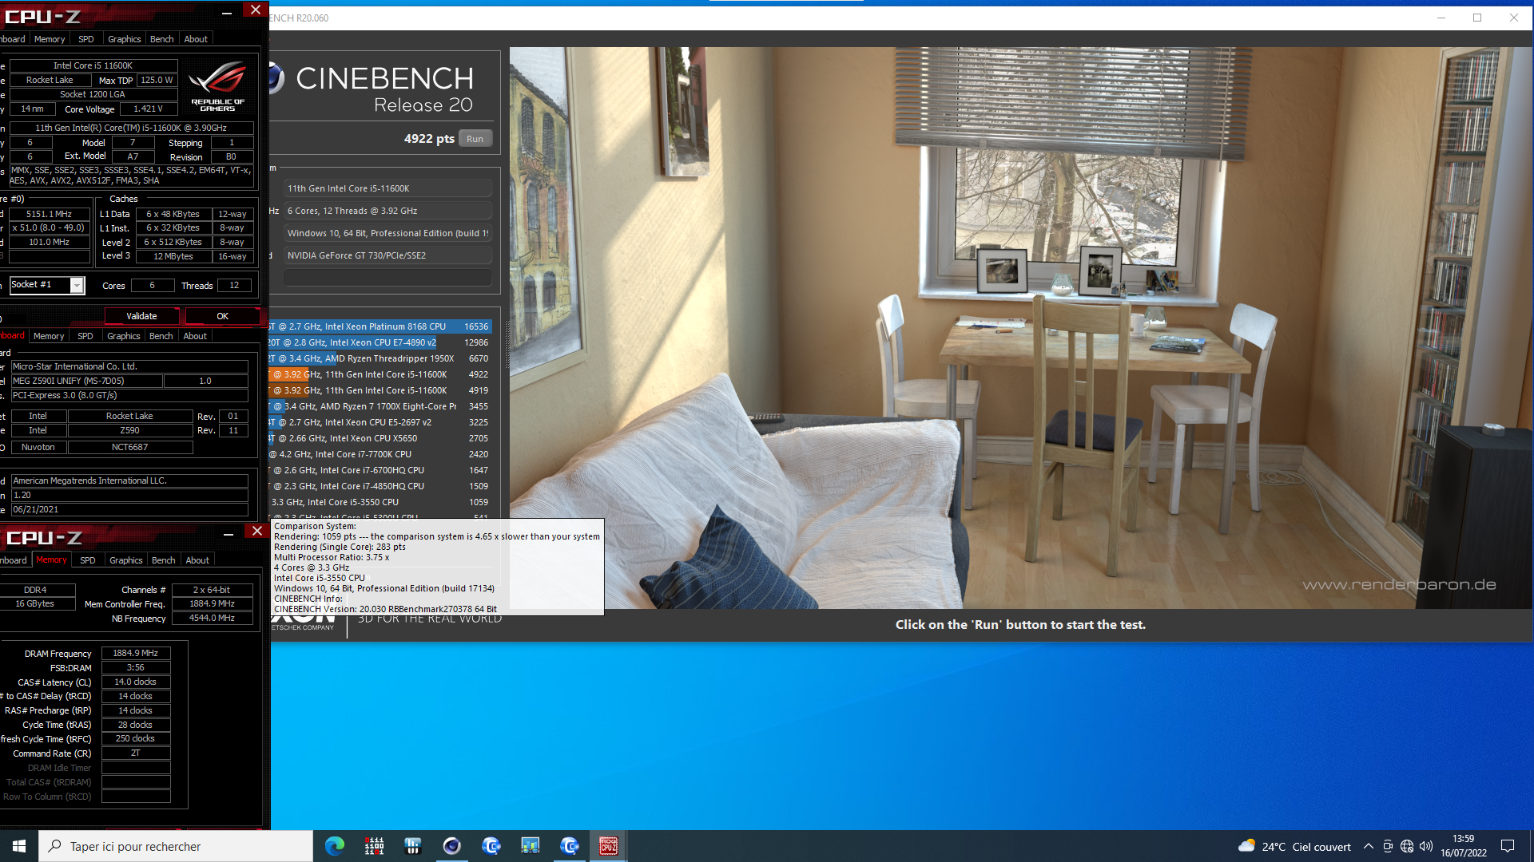Show hidden system tray icons
The height and width of the screenshot is (862, 1534).
pyautogui.click(x=1369, y=847)
